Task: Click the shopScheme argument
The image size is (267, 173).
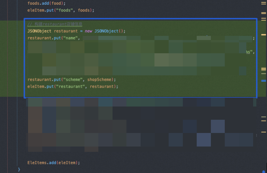Action: (x=100, y=79)
